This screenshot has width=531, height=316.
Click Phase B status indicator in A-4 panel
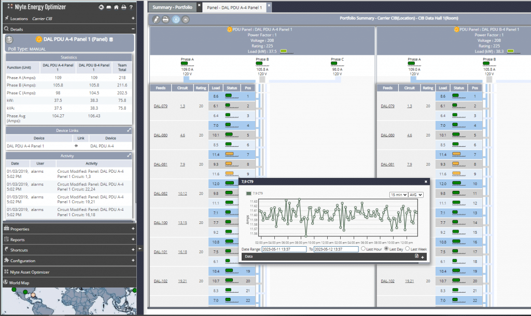[x=260, y=64]
